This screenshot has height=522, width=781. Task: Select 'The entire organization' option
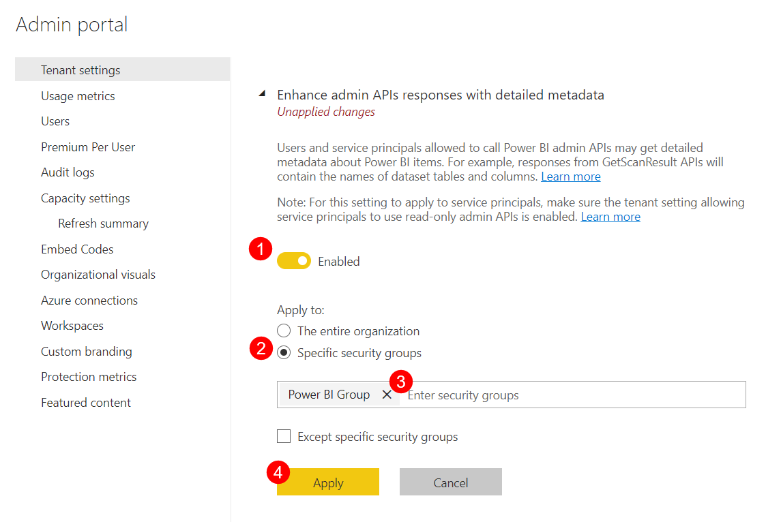pos(283,331)
